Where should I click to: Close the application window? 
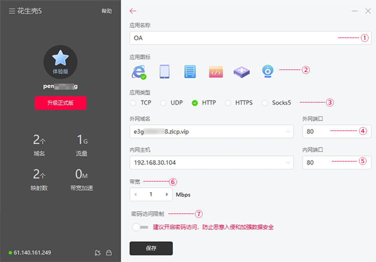(368, 11)
